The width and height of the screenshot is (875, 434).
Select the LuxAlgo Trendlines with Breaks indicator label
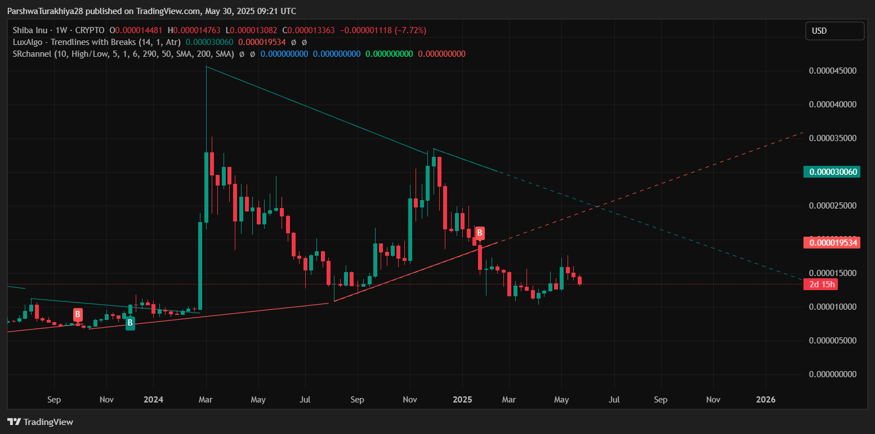tap(96, 42)
